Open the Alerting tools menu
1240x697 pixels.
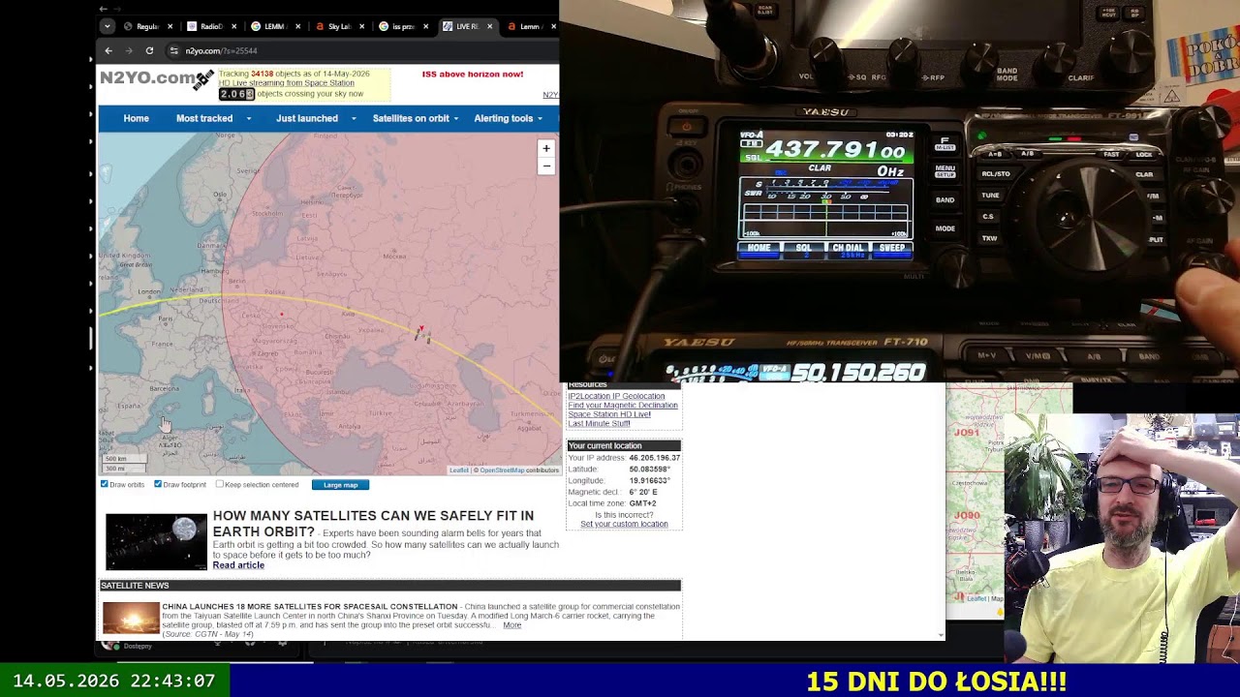pos(504,118)
